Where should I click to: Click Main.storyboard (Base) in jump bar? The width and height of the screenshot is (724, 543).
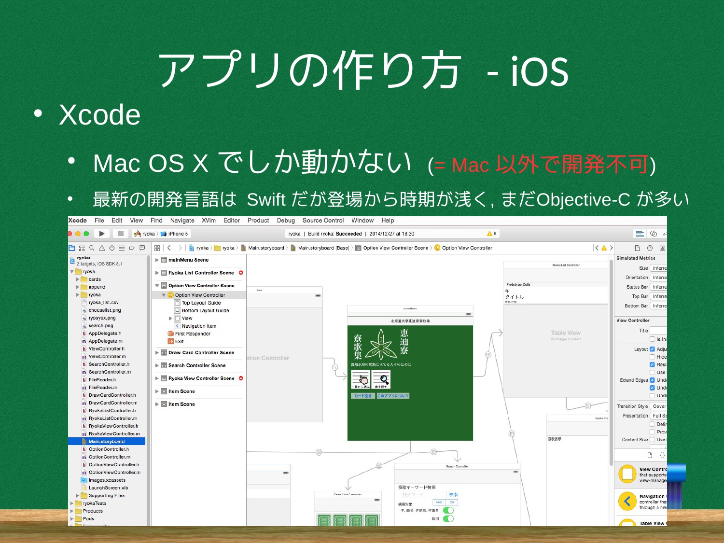320,248
